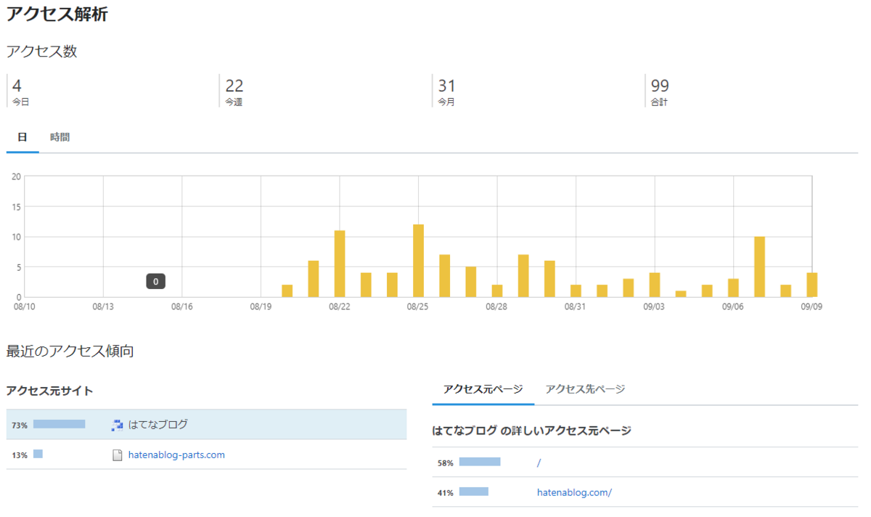The width and height of the screenshot is (871, 517).
Task: Click the bar at 09/03
Action: coord(655,285)
